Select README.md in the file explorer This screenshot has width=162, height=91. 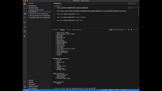pyautogui.click(x=39, y=12)
